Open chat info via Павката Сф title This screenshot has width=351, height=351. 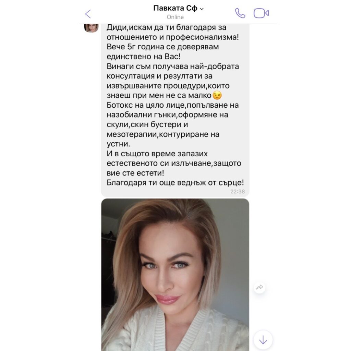click(x=175, y=8)
